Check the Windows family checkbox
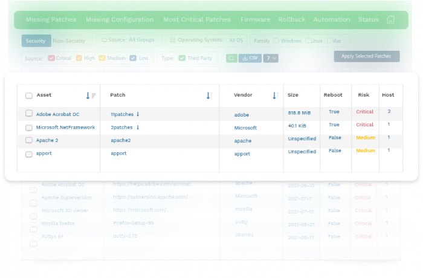 (276, 40)
